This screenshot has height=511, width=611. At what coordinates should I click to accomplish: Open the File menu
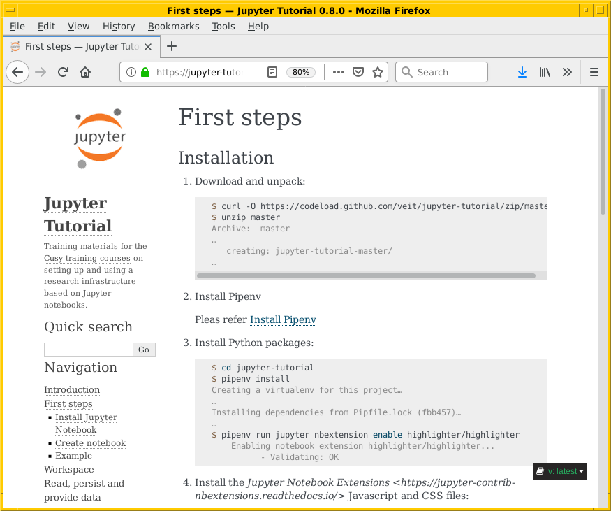click(17, 26)
